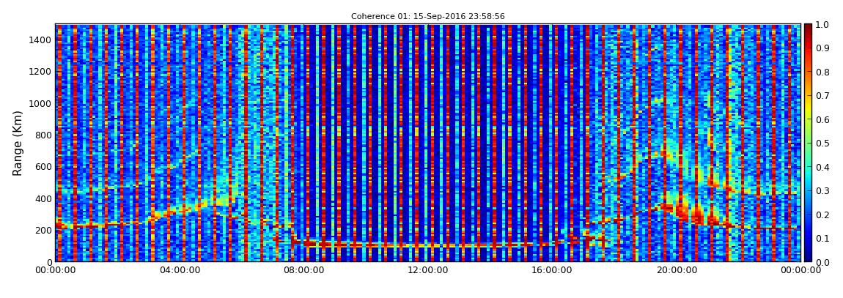
Task: Click the colorbar label 0.0
Action: tap(822, 261)
